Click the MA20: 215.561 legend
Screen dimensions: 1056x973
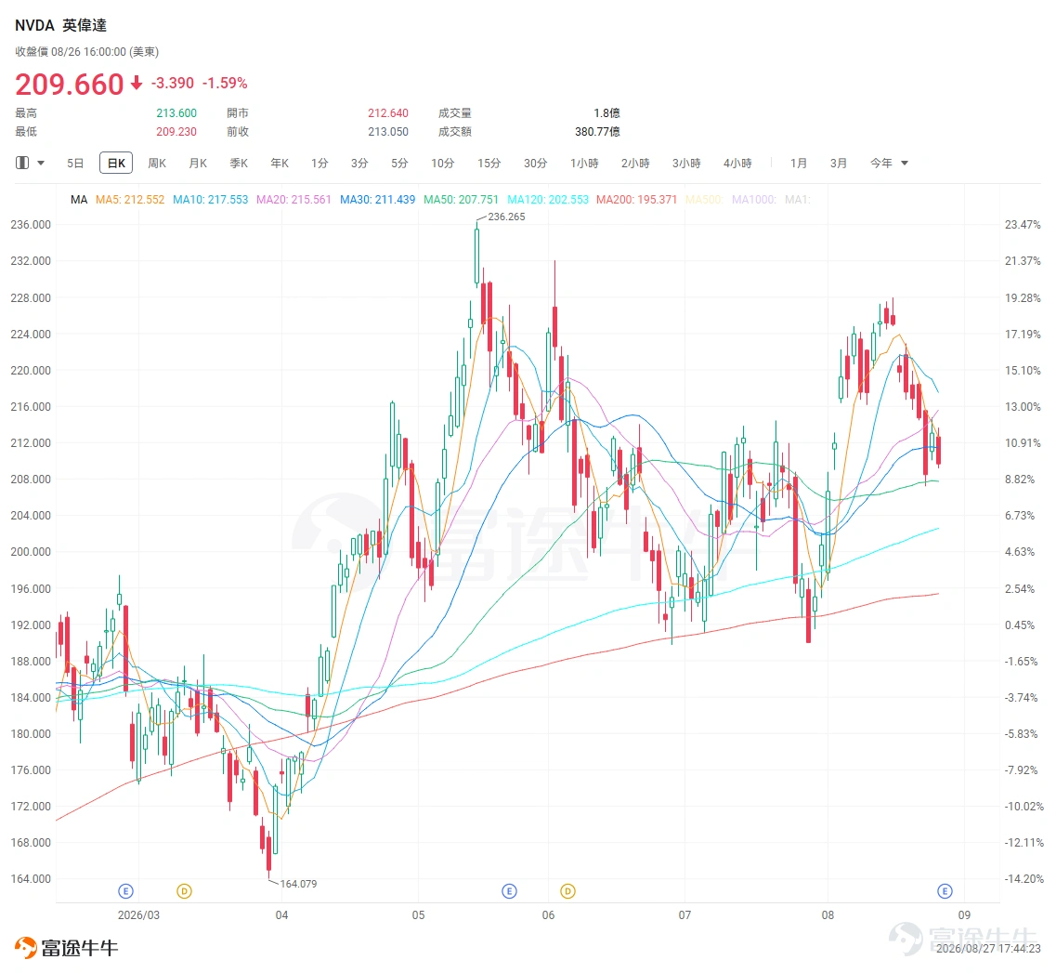tap(293, 200)
